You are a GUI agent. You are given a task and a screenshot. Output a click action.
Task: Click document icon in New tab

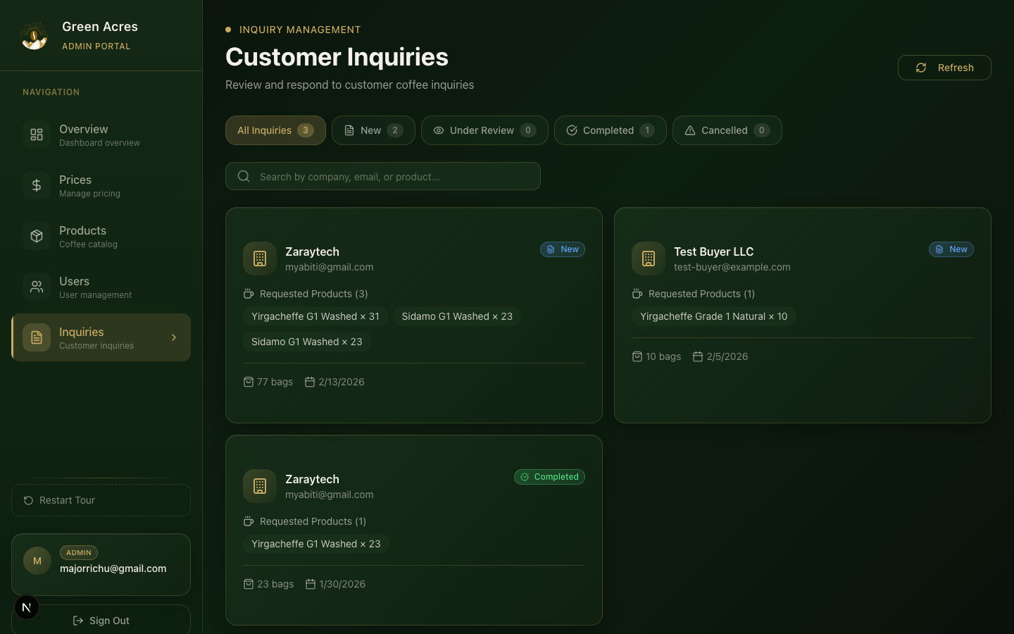[x=349, y=130]
